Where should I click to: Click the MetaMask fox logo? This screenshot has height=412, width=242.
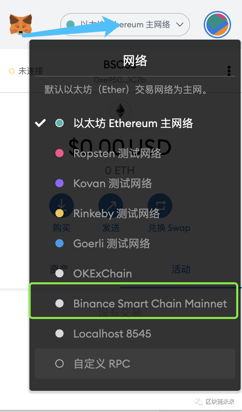[21, 24]
